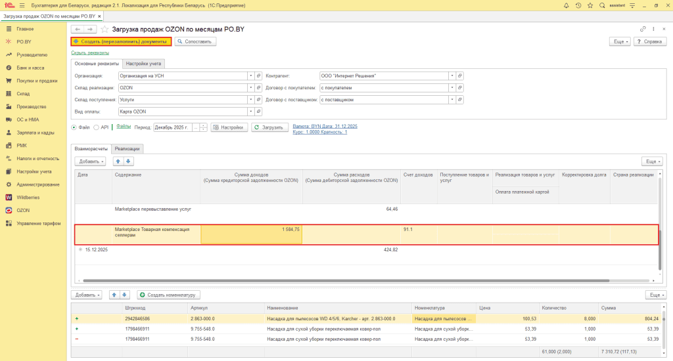Open global search magnifier icon

coord(602,5)
